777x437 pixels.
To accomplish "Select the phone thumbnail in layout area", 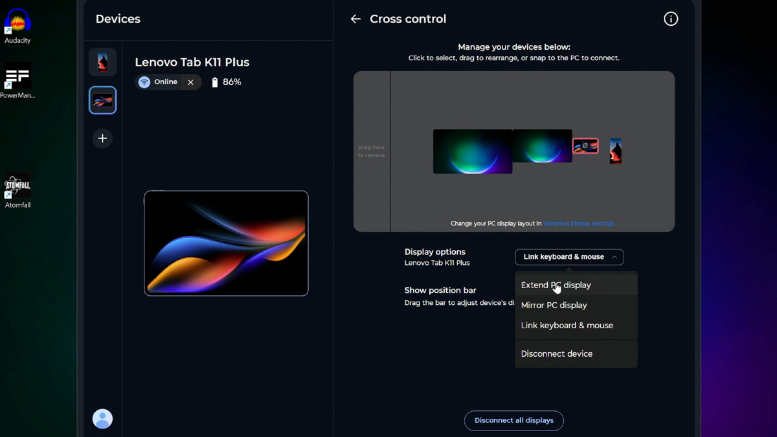I will pos(616,151).
